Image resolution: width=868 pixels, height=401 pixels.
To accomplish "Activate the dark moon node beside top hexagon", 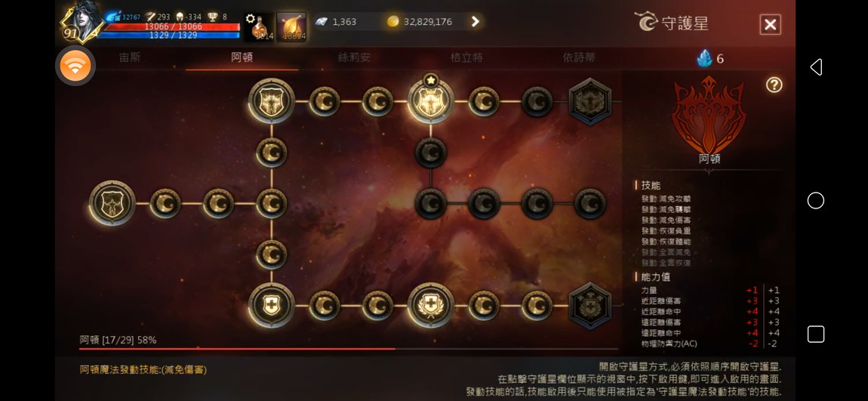I will (537, 101).
